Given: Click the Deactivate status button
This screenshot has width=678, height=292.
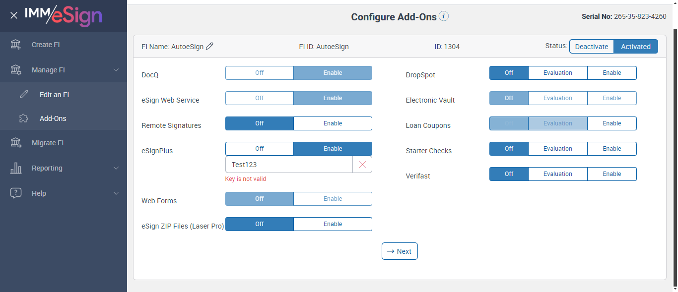Looking at the screenshot, I should 591,47.
